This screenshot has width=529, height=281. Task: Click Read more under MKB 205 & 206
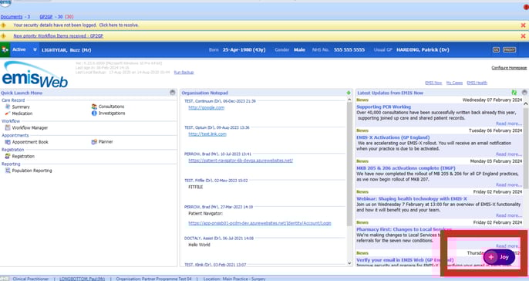click(x=509, y=185)
